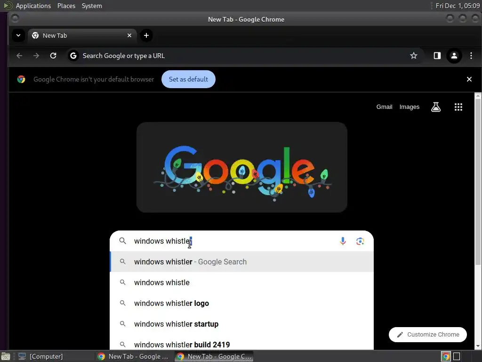Start voice search with microphone icon
The image size is (482, 362).
point(343,241)
